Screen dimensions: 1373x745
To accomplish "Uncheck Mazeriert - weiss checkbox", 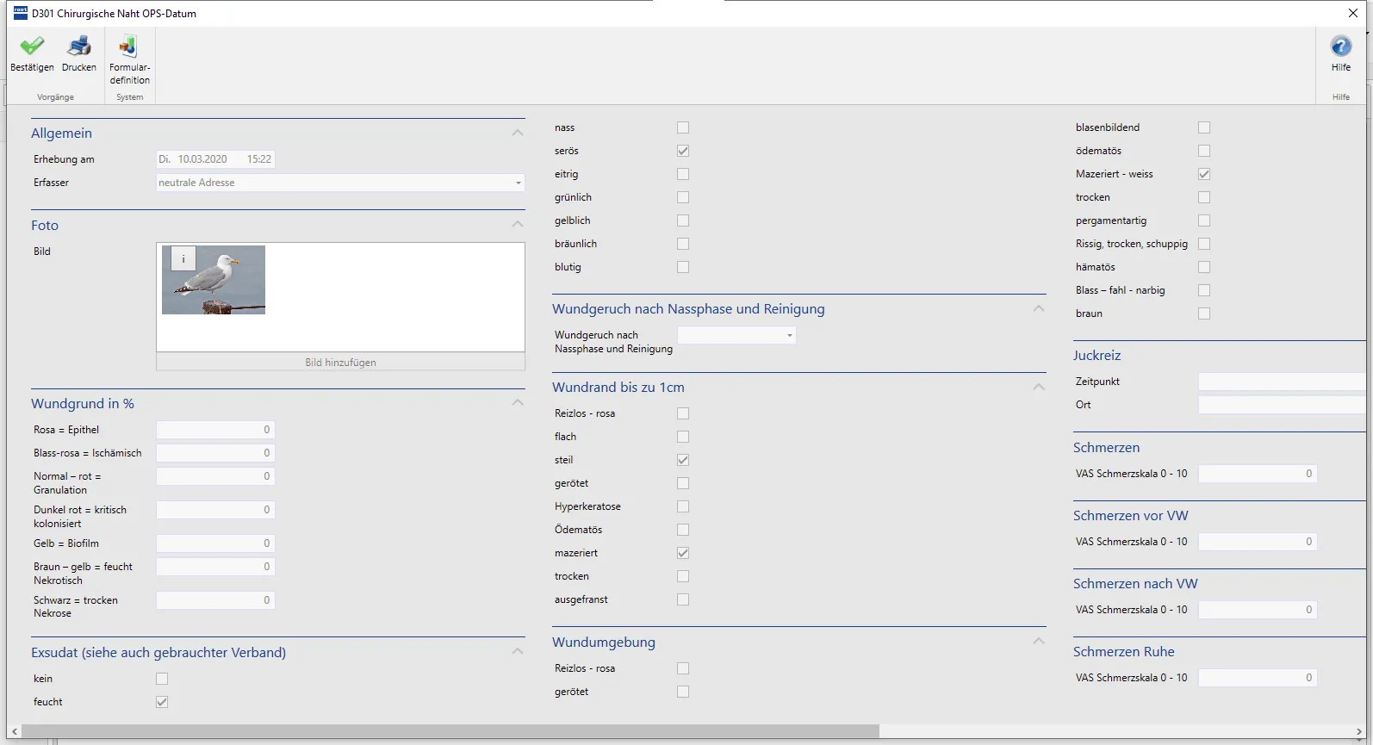I will (x=1204, y=174).
